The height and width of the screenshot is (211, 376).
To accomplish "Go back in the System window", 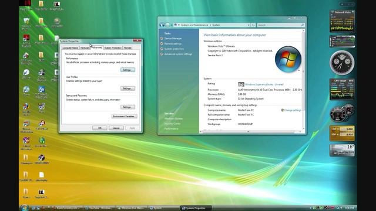I will (x=162, y=25).
